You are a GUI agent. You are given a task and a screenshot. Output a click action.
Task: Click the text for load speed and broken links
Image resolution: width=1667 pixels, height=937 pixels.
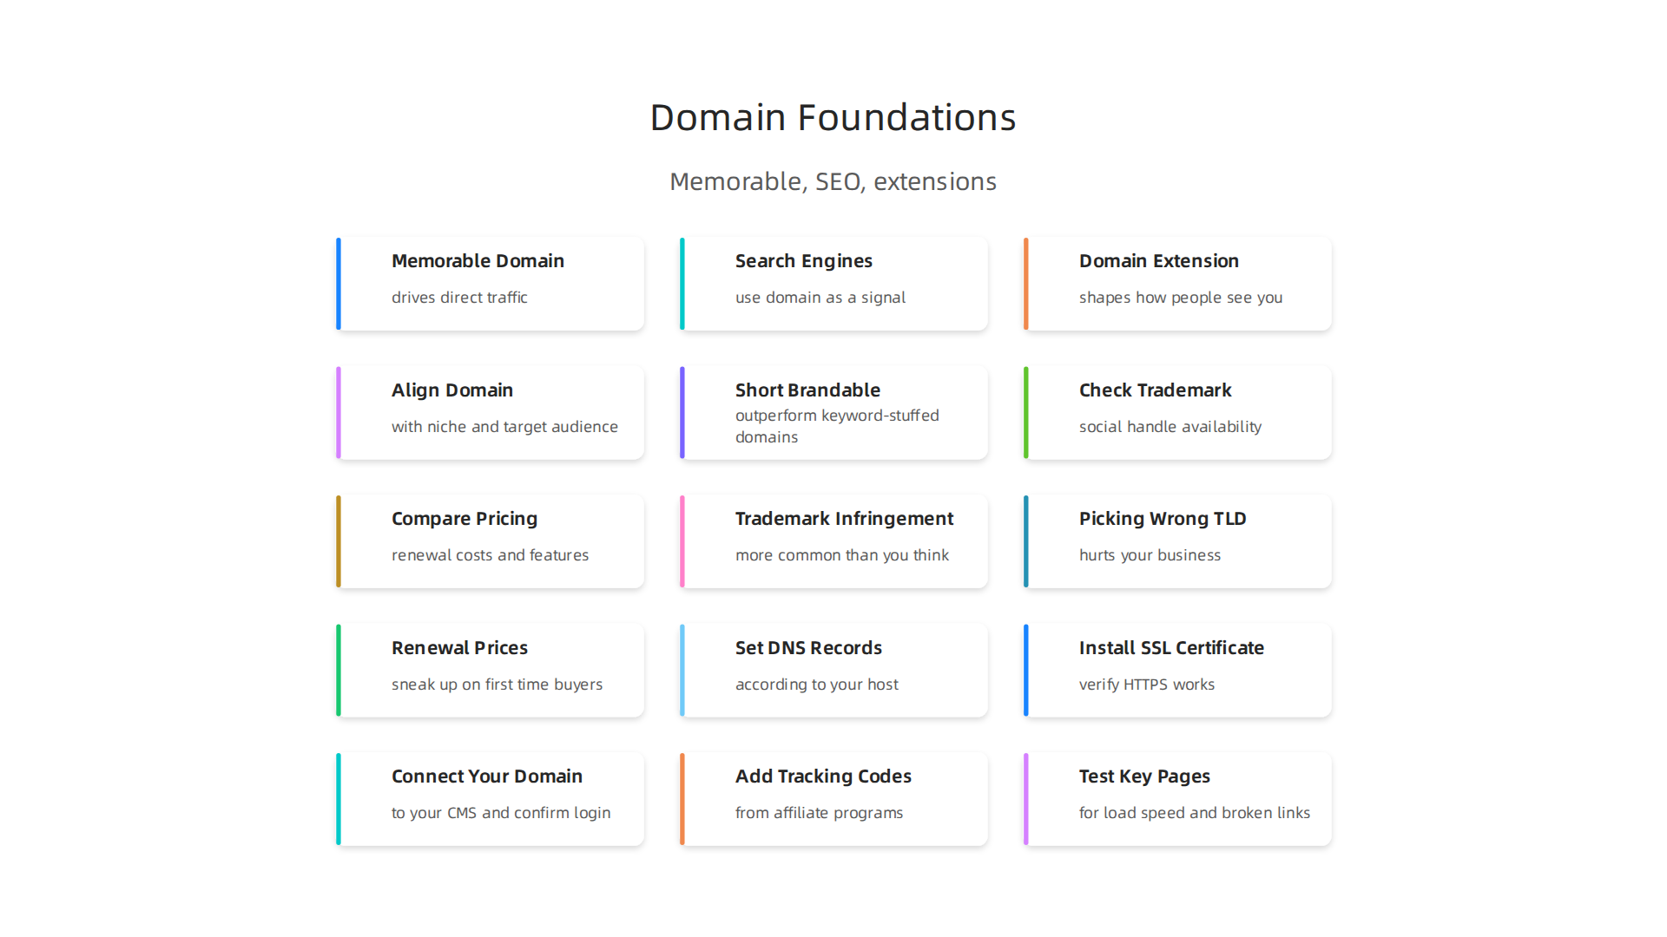[x=1194, y=813]
